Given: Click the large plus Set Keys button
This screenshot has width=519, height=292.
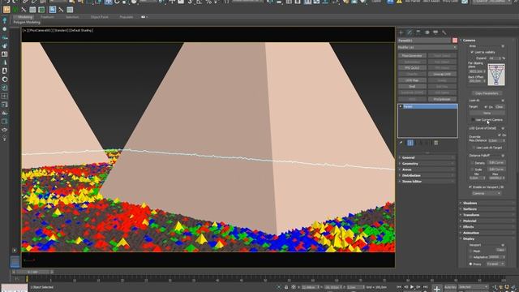Looking at the screenshot, I should 437,289.
